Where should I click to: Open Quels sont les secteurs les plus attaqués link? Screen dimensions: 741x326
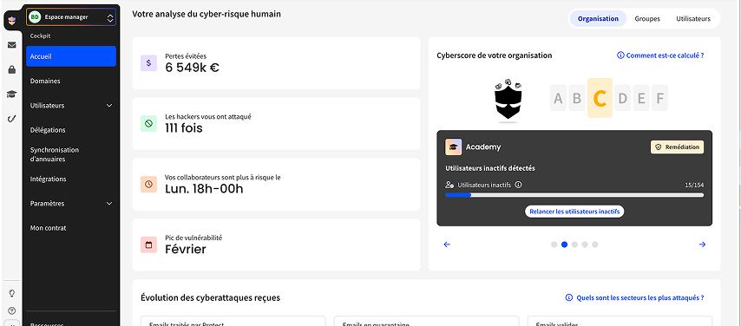[634, 297]
